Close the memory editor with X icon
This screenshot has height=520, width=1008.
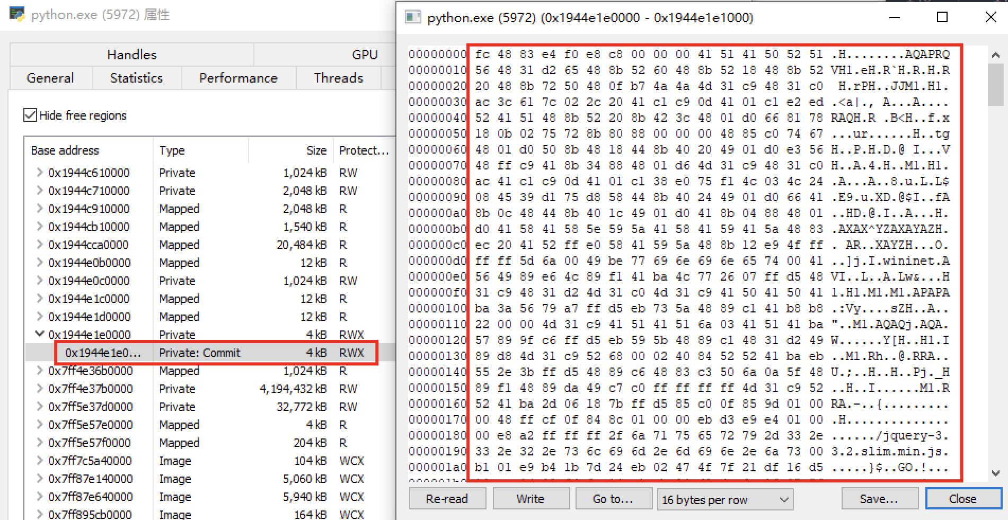(x=990, y=17)
